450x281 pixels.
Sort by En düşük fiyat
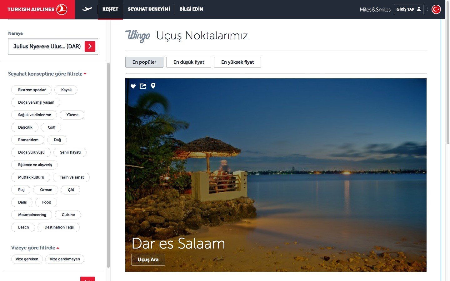point(189,62)
